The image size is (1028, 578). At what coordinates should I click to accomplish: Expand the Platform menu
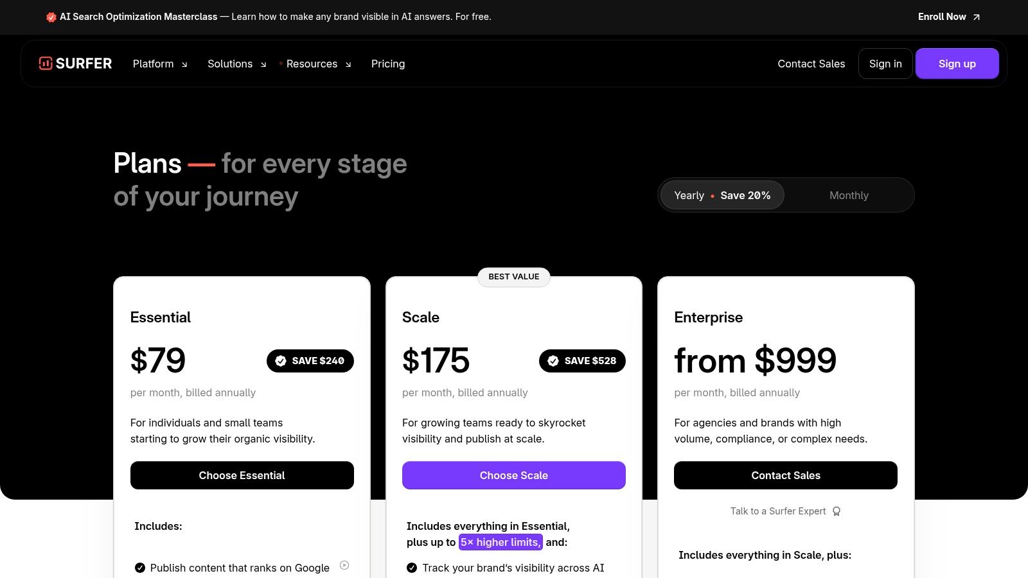(x=160, y=64)
